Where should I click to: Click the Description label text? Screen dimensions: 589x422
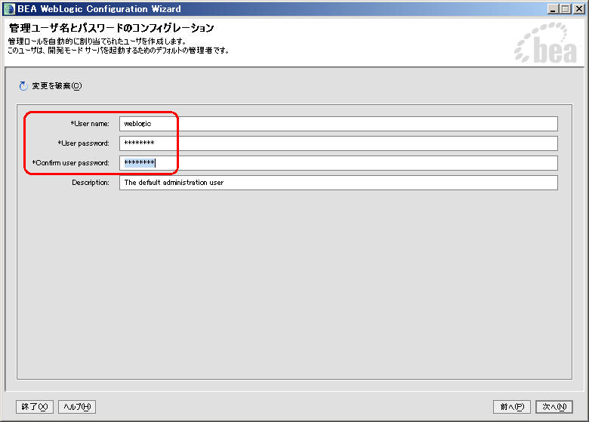[x=91, y=183]
